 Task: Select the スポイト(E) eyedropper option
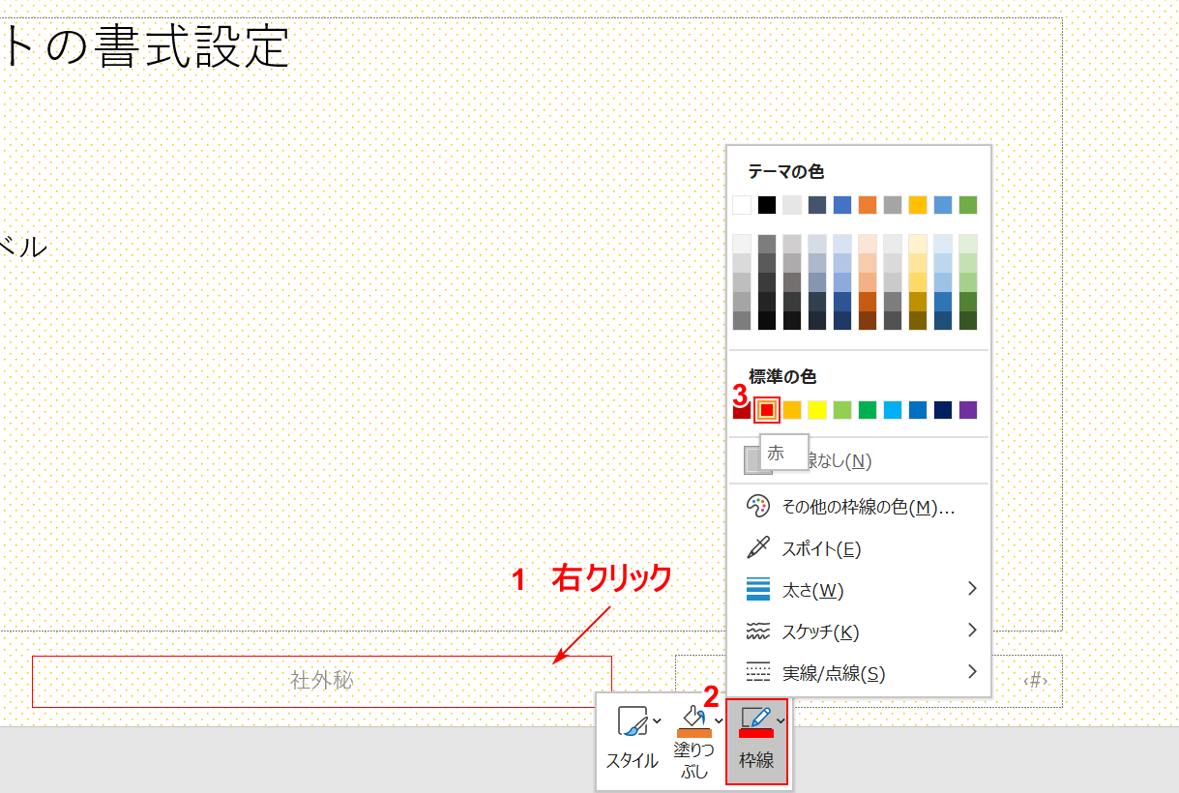[861, 548]
